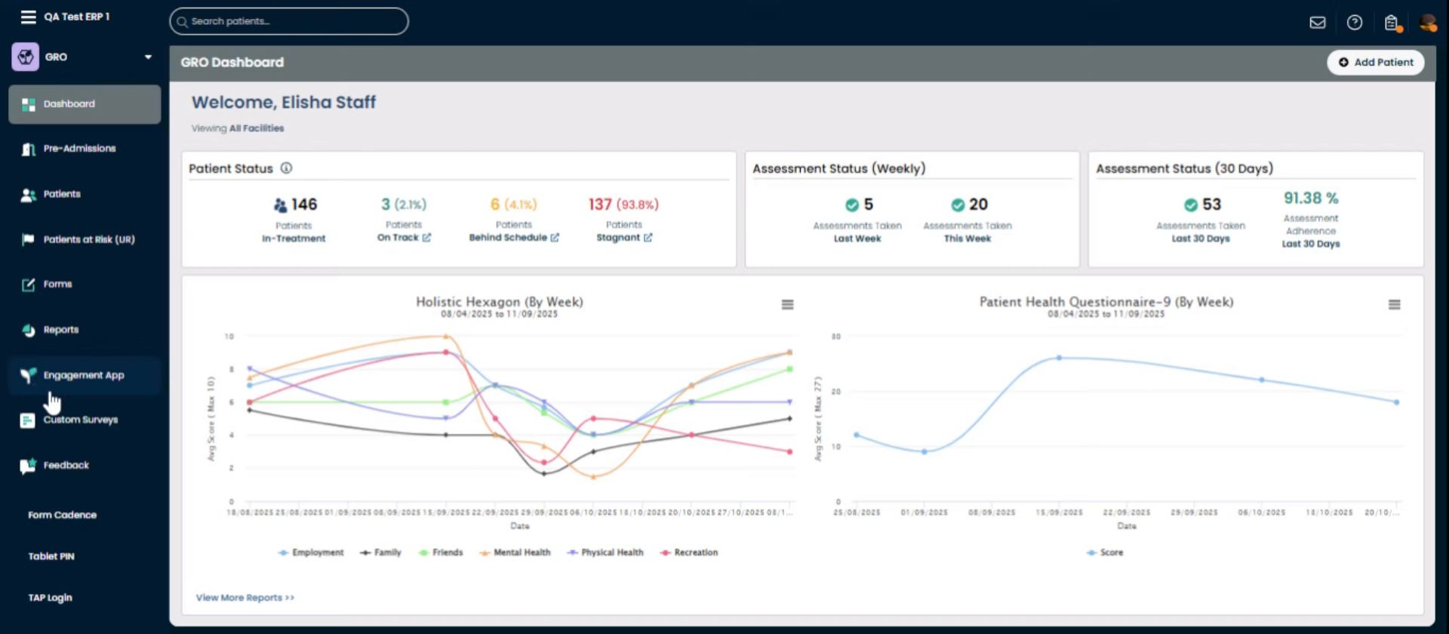Open Holistic Hexagon chart options menu
This screenshot has height=634, width=1449.
[787, 305]
